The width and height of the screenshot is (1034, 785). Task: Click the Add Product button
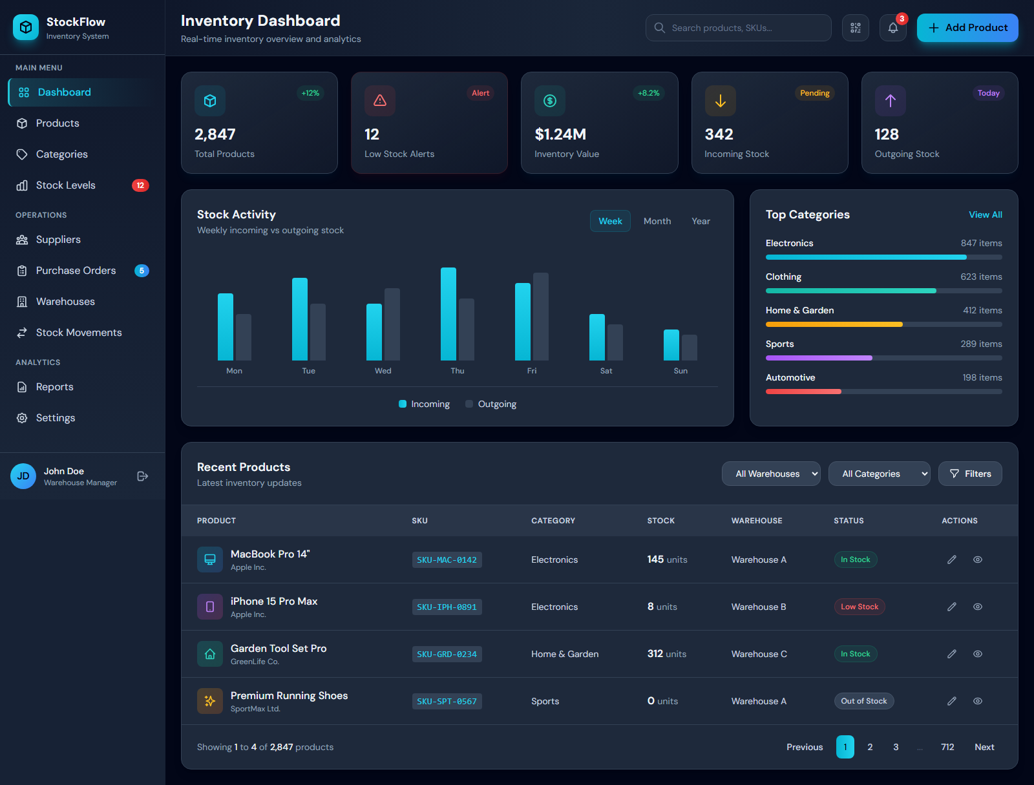click(967, 28)
